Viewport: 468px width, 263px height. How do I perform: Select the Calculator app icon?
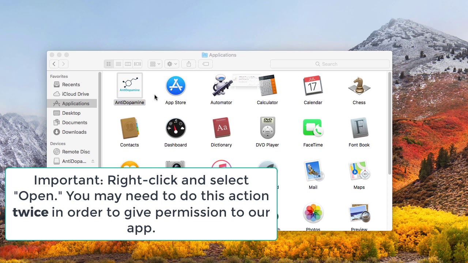tap(267, 86)
